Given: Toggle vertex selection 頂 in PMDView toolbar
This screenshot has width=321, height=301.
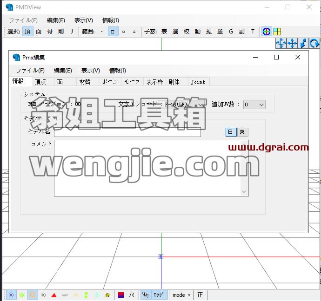Looking at the screenshot, I should click(27, 32).
